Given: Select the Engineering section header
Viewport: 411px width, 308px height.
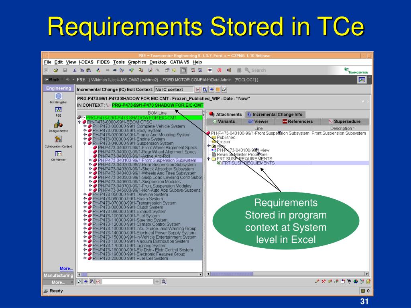Looking at the screenshot, I should (x=59, y=88).
